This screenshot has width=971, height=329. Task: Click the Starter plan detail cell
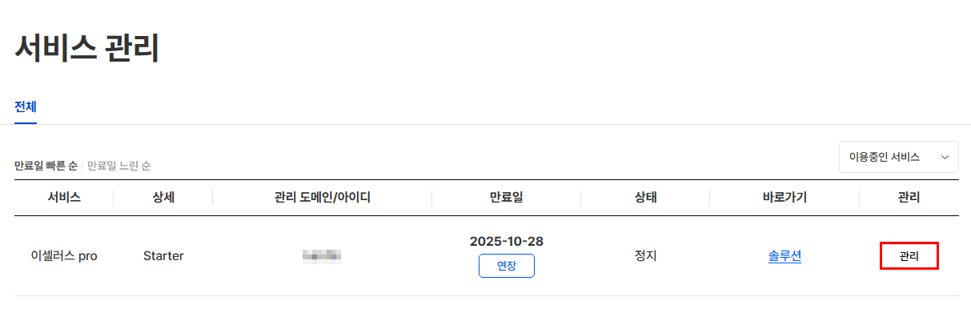coord(163,256)
